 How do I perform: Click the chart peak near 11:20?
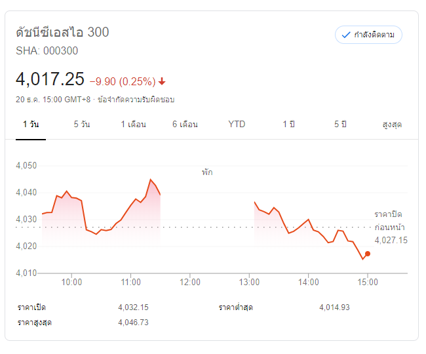[151, 180]
